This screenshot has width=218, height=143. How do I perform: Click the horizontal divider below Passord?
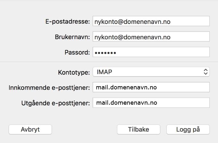(x=109, y=61)
